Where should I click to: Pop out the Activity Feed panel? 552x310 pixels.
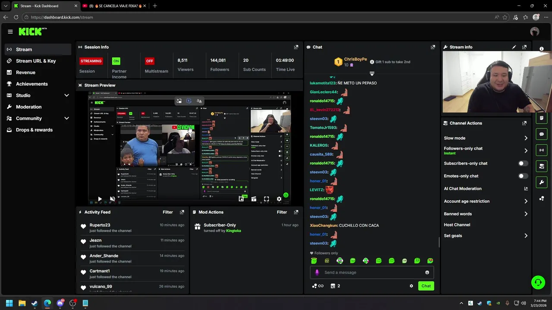pos(182,212)
